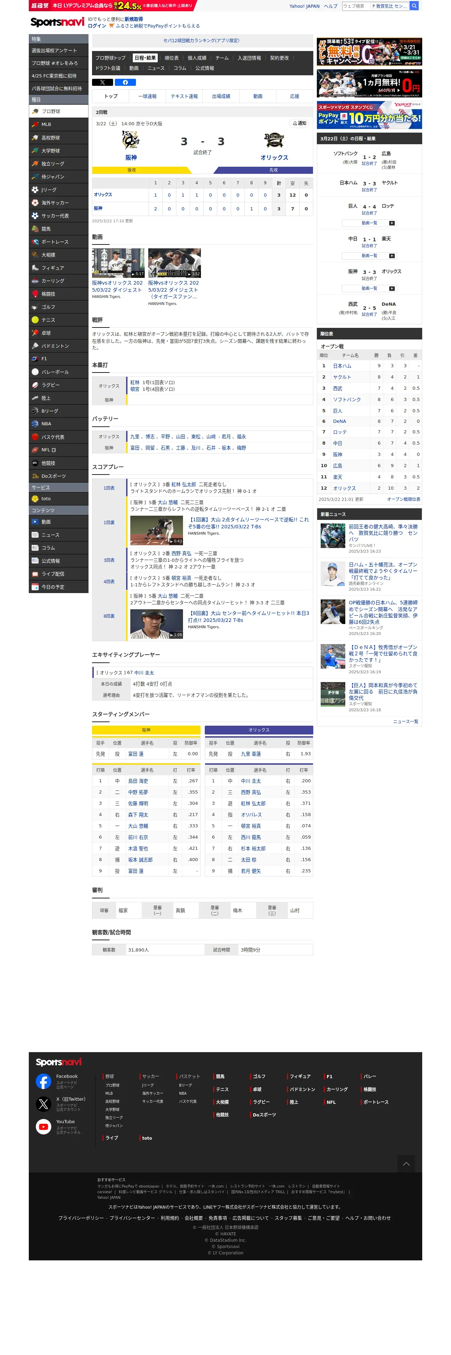Open 日程・結果 navigation tab
This screenshot has width=451, height=1355.
tap(145, 58)
